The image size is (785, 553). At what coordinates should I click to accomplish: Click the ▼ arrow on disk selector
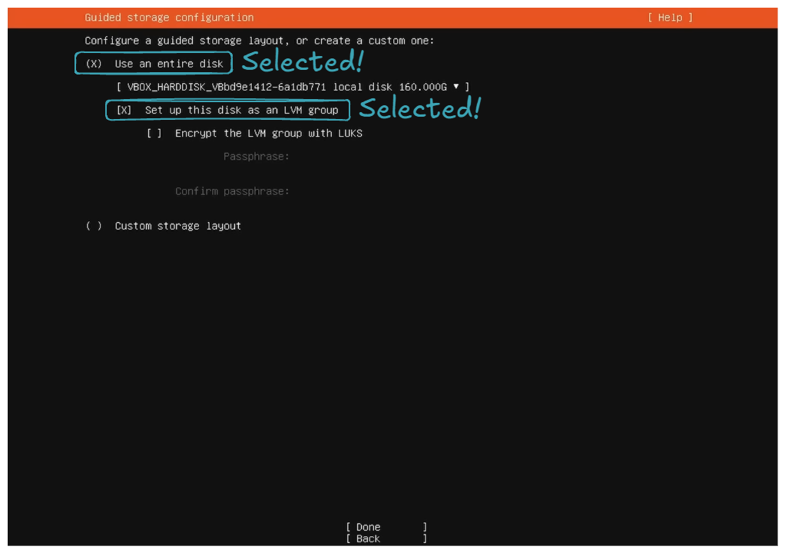pyautogui.click(x=456, y=87)
